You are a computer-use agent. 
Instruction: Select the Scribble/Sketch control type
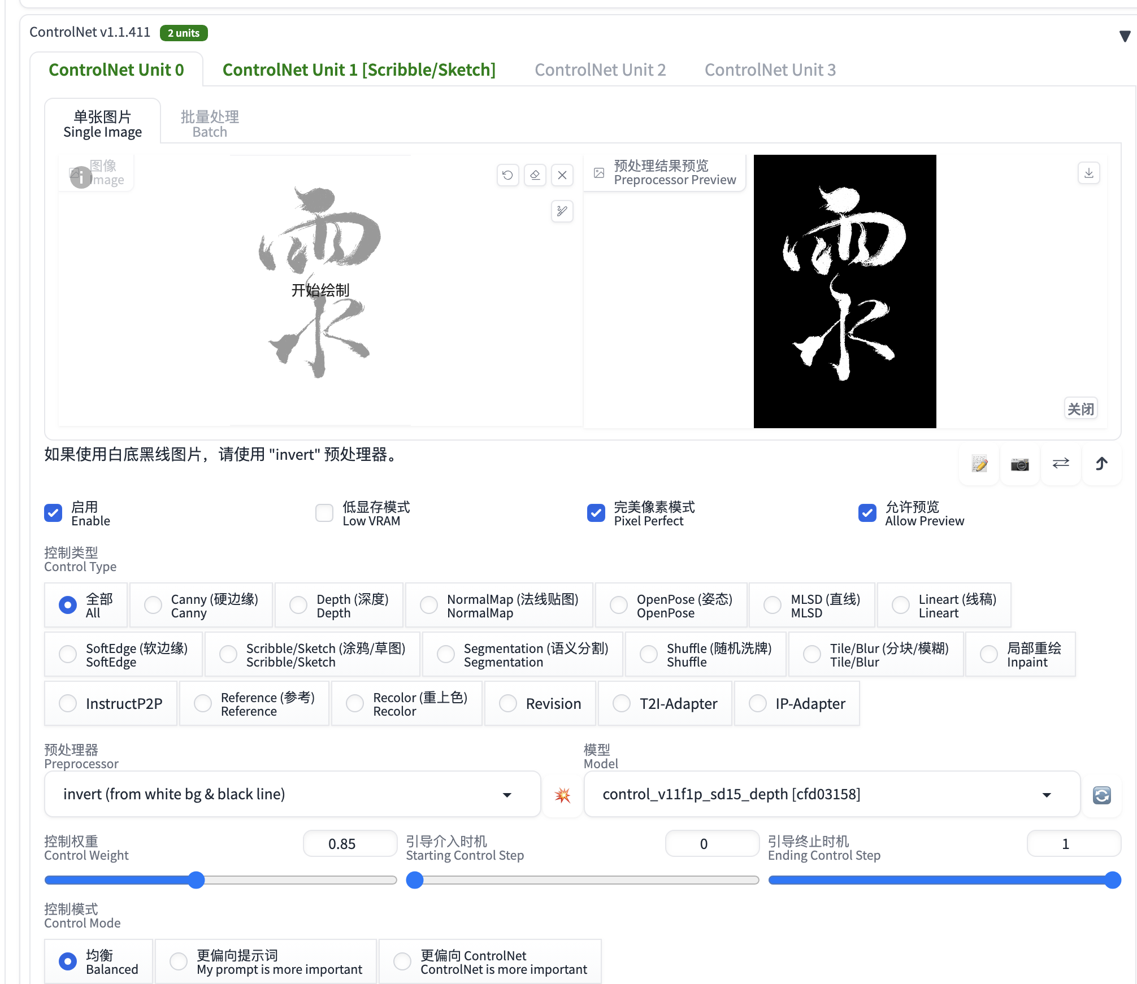[313, 654]
